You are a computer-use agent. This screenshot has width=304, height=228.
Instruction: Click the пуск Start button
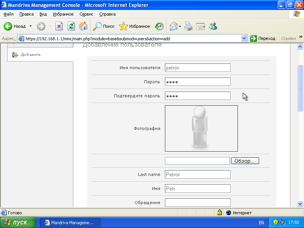(x=18, y=222)
